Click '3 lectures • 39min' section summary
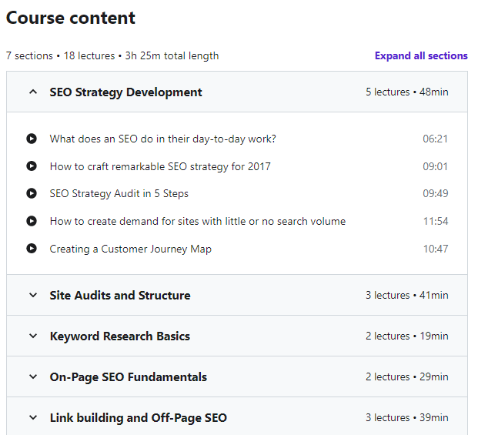 click(x=407, y=417)
